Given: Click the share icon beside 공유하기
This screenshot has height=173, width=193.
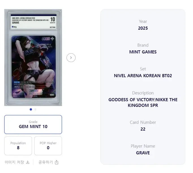Looking at the screenshot, I should point(57,162).
